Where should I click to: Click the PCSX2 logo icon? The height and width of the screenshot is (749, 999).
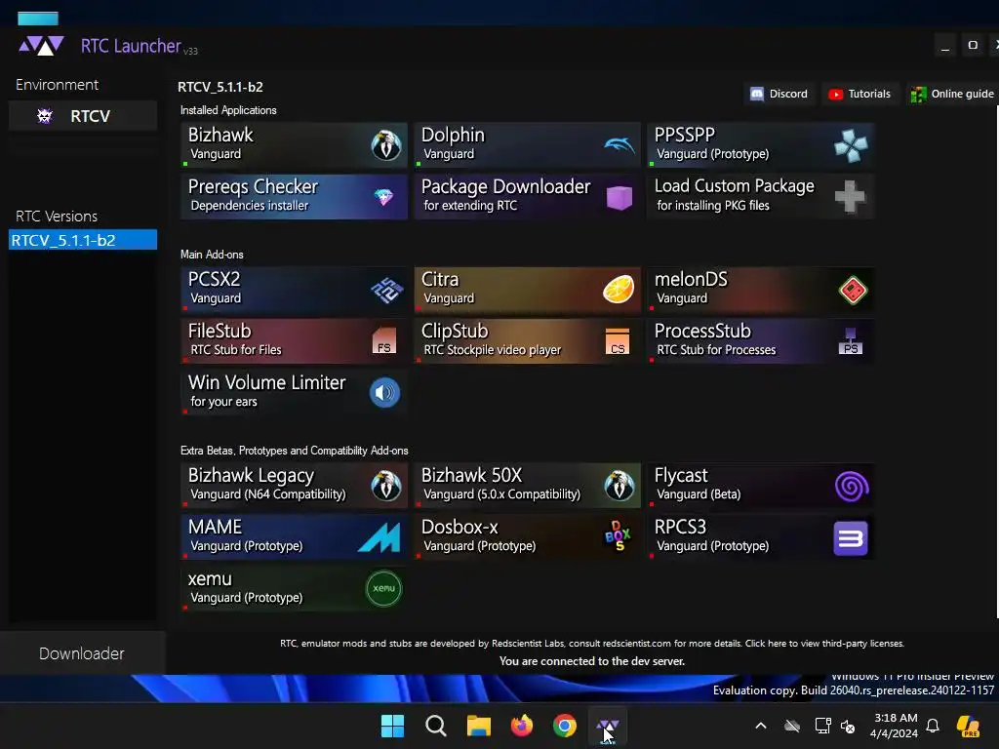386,291
